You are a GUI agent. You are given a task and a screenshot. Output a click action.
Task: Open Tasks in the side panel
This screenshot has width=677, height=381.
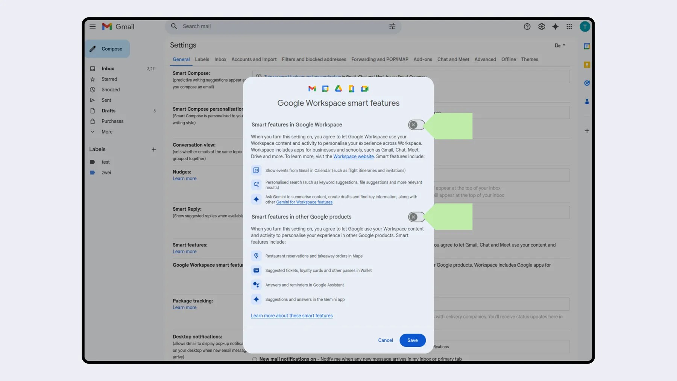[587, 83]
